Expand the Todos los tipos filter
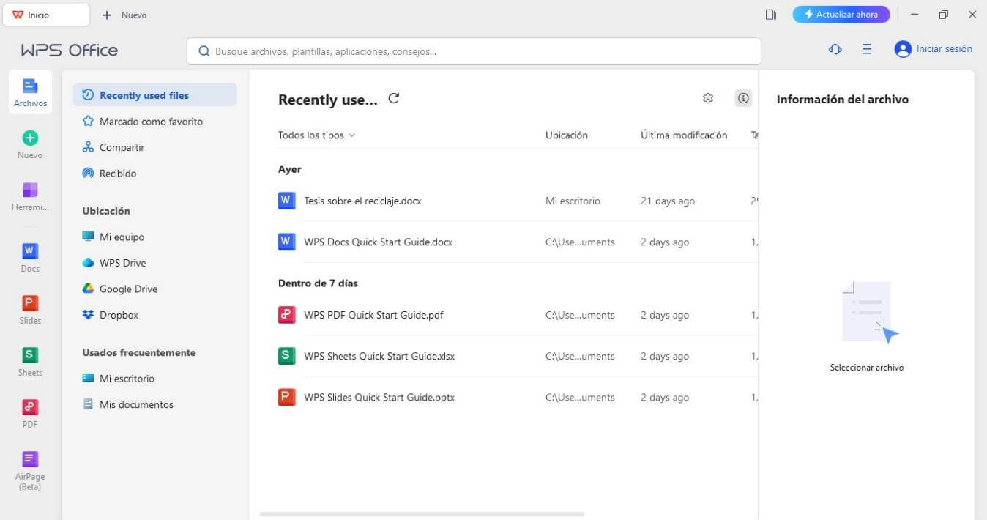Screen dimensions: 987x520 point(316,135)
